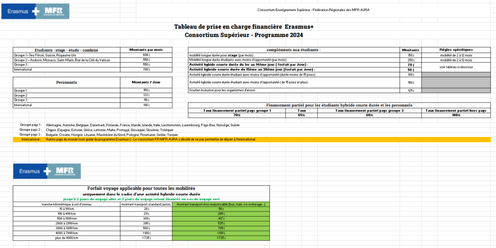
Task: Select the row '(durée moins de 15 jours)'
Action: (x=294, y=74)
